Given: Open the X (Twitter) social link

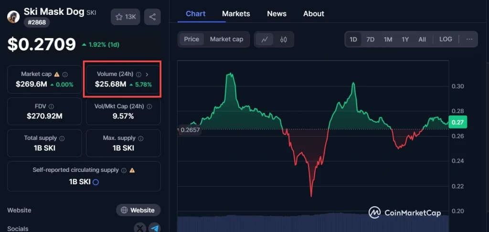Looking at the screenshot, I should click(x=140, y=228).
